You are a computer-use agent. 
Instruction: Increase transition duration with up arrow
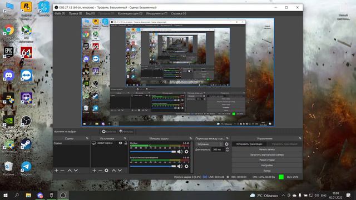tap(228, 148)
